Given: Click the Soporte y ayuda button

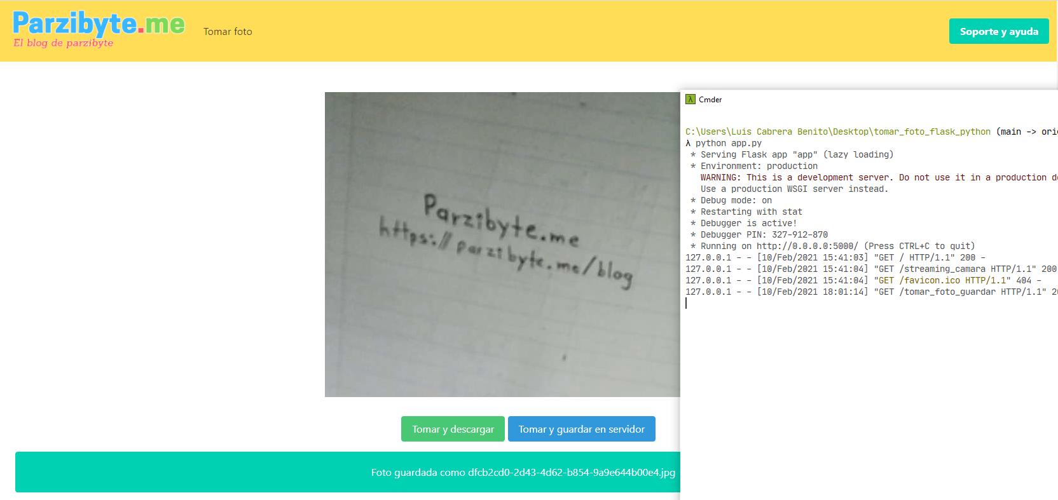Looking at the screenshot, I should [x=999, y=31].
